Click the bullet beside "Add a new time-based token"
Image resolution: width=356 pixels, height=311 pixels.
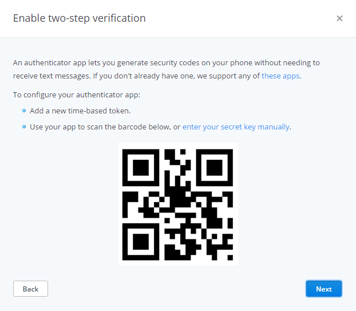tap(24, 111)
